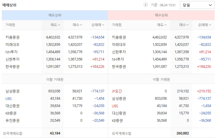
Task: Click 미래대우 in the 매수상위 list
Action: [119, 45]
